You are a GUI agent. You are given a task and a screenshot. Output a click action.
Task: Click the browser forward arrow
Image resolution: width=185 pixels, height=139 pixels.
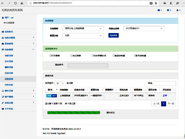9,3
